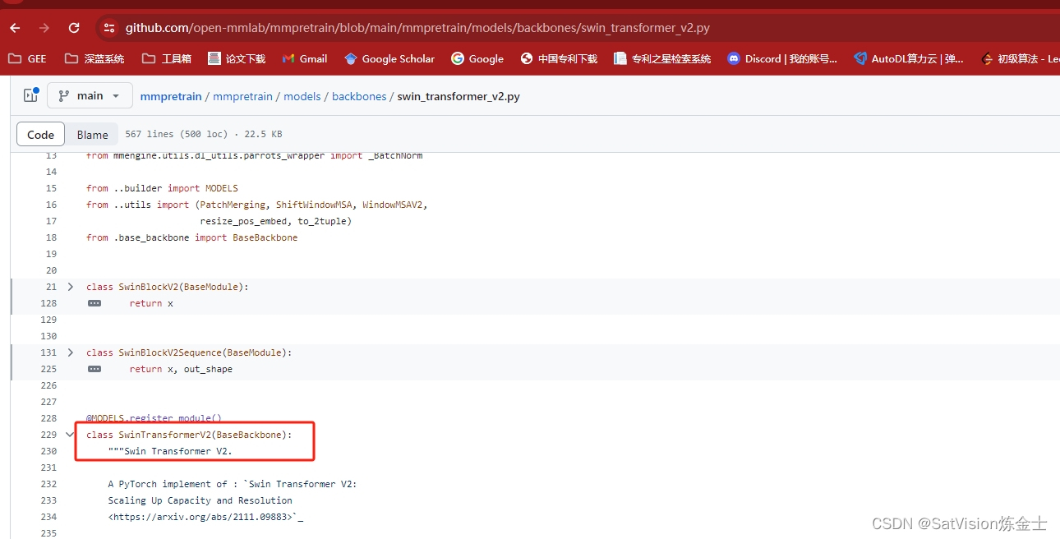
Task: Click line number 234
Action: pos(48,517)
